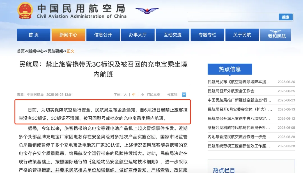
Task: Switch to 新闻中心 navigation tab
Action: [x=68, y=35]
